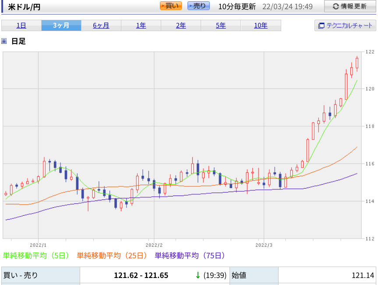The width and height of the screenshot is (378, 285).
Task: Switch to the 2年 chart tab
Action: pyautogui.click(x=181, y=25)
